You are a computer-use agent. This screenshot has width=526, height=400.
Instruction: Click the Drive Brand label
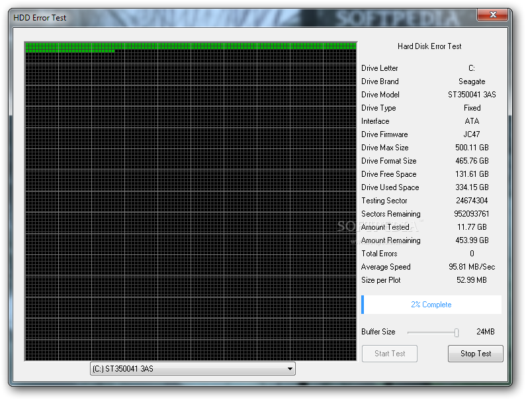pyautogui.click(x=380, y=81)
